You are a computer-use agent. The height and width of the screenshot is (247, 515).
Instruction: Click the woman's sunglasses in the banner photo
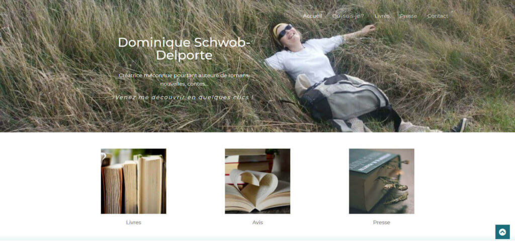point(285,32)
